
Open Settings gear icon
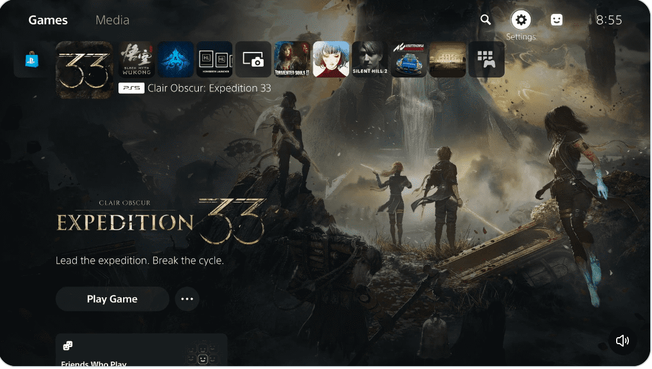(521, 20)
